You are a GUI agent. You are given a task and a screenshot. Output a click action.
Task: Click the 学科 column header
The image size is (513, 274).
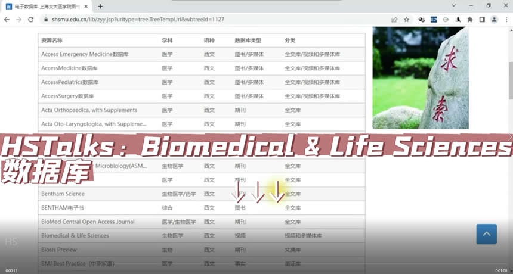(x=167, y=41)
